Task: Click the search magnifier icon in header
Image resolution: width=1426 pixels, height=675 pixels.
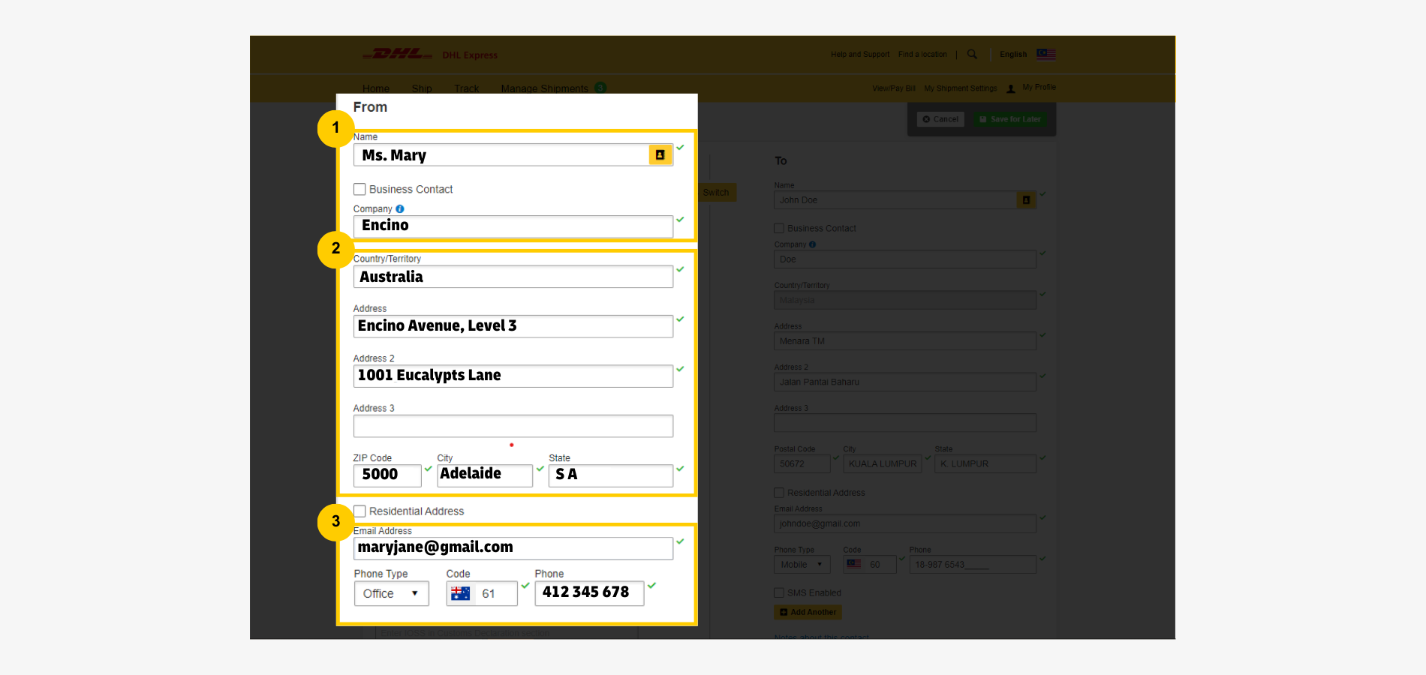Action: [x=972, y=54]
